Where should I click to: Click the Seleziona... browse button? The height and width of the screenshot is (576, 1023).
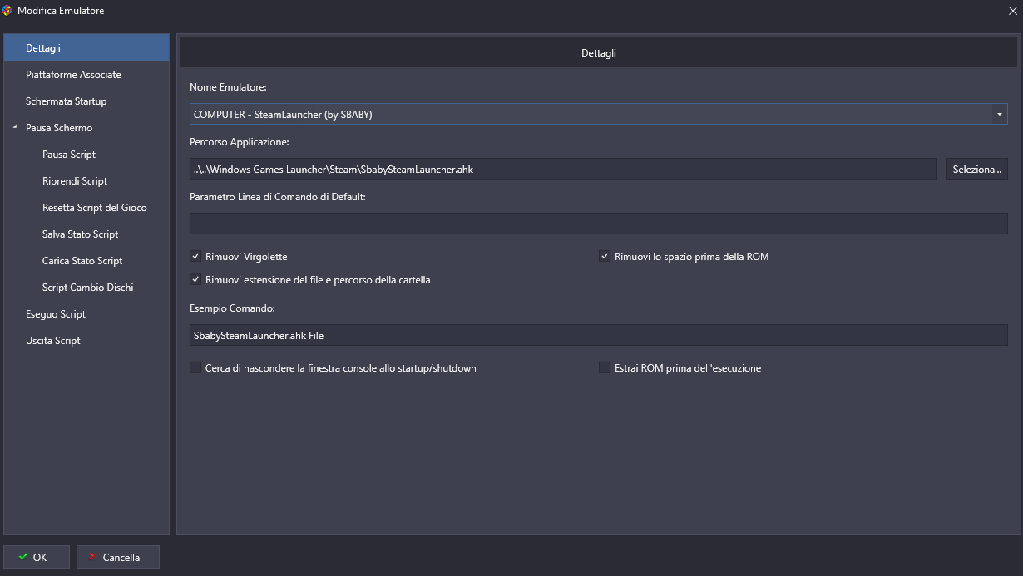coord(977,169)
